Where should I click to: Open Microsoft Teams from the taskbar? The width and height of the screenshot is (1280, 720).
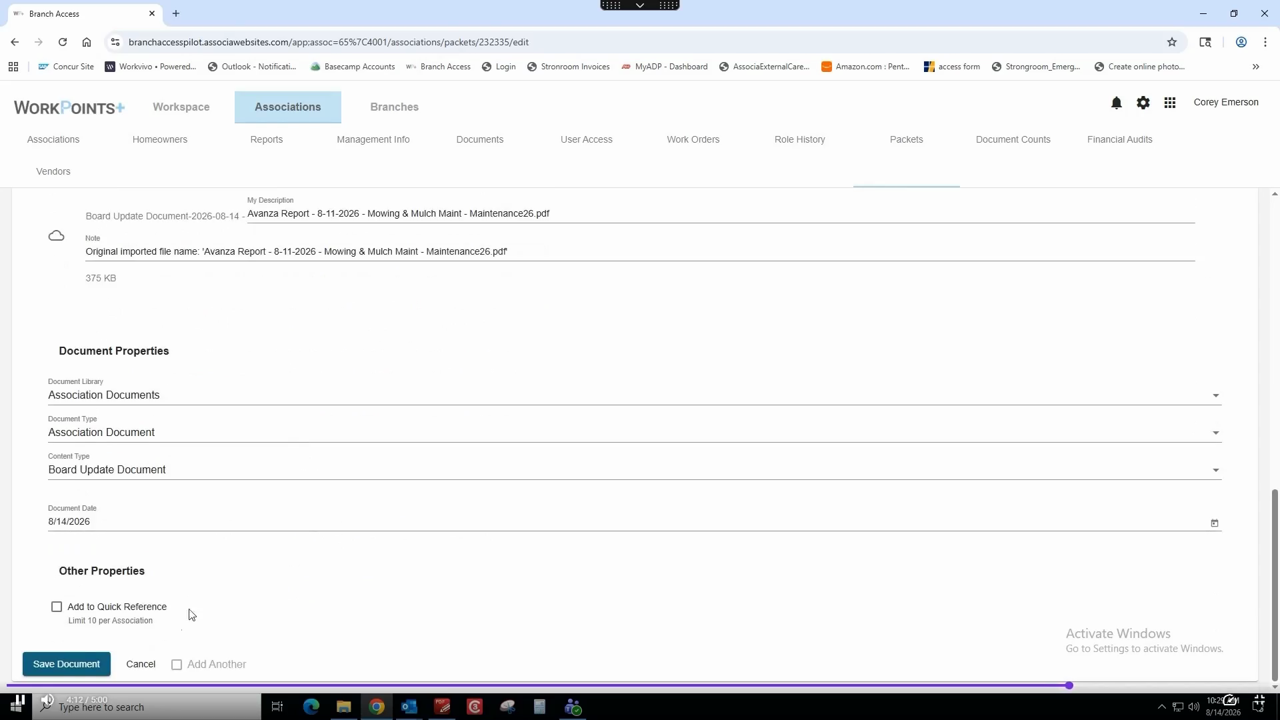click(x=573, y=707)
